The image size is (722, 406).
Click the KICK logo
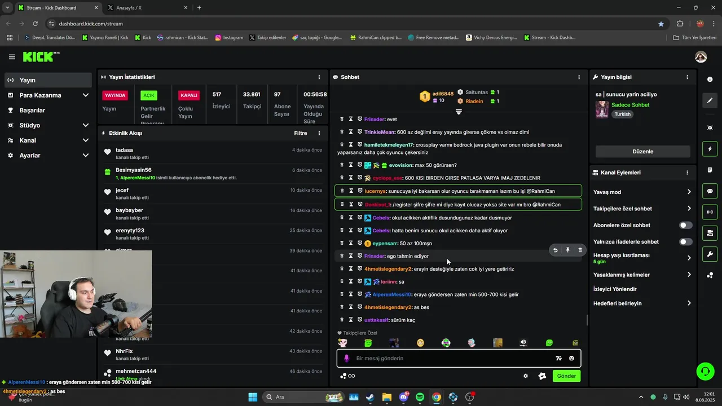[x=41, y=56]
